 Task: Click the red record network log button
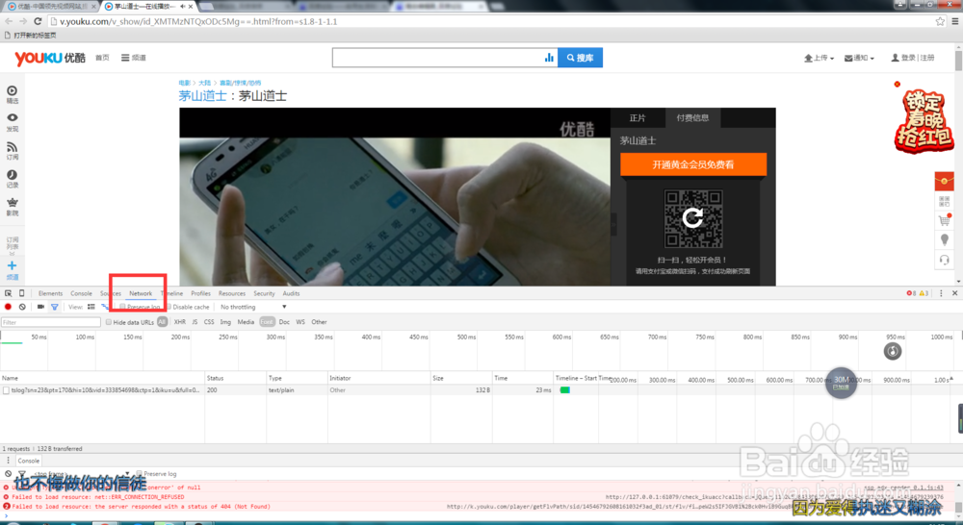click(x=8, y=307)
